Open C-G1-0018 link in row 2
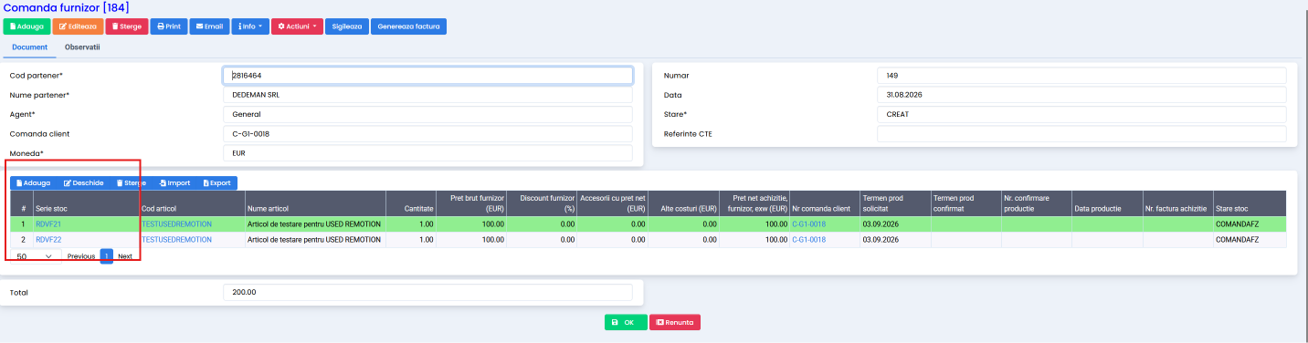This screenshot has width=1308, height=343. pyautogui.click(x=808, y=240)
